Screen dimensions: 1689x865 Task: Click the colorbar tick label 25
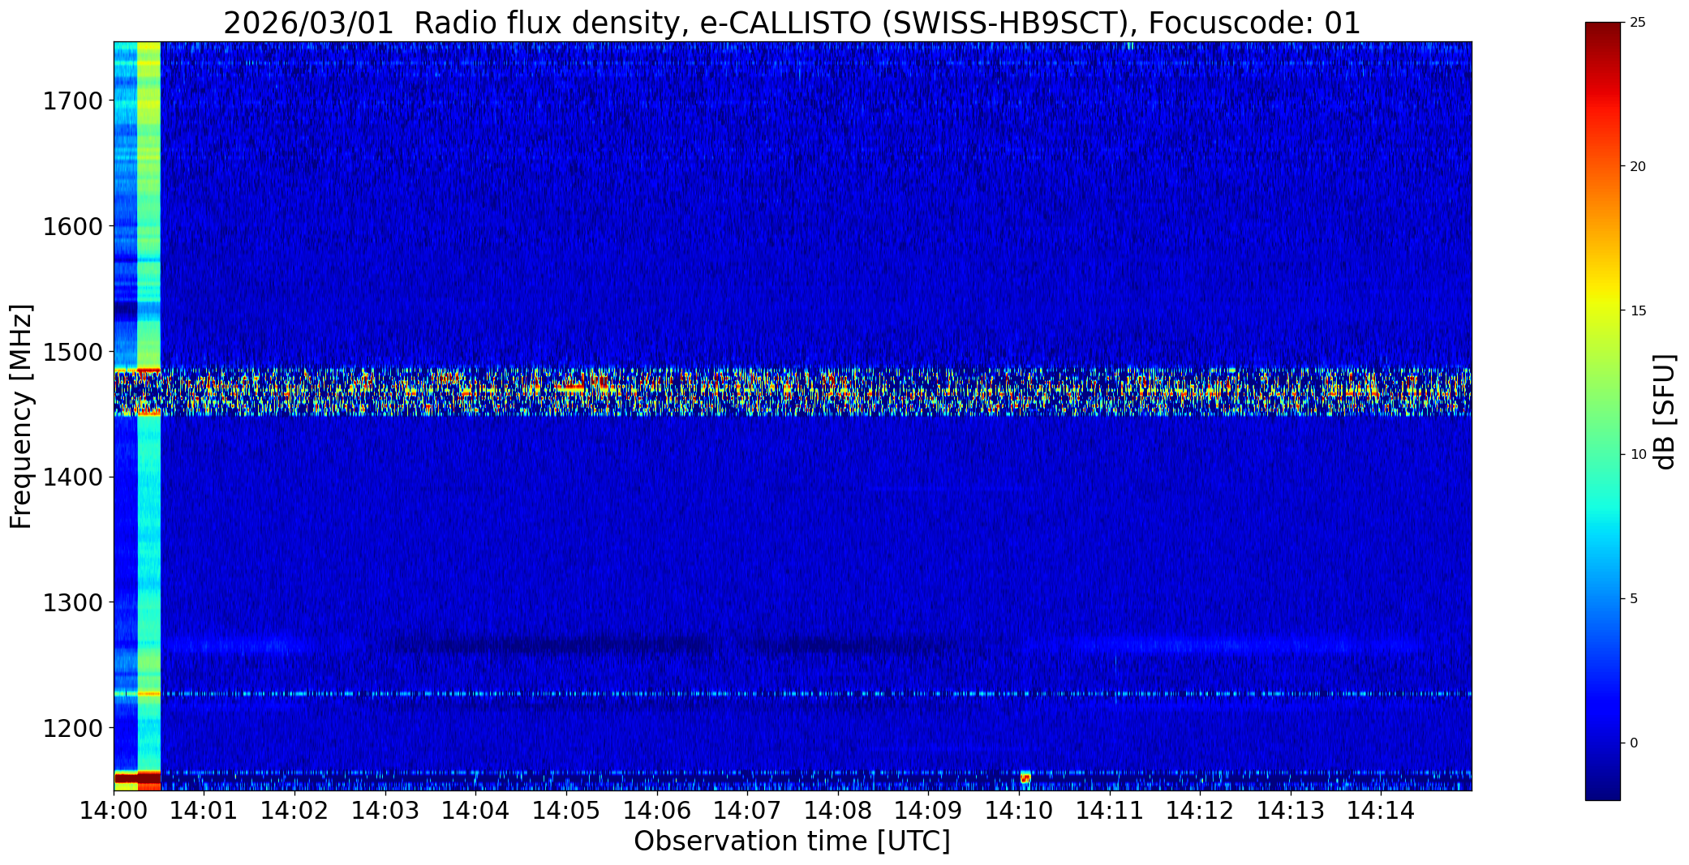(1638, 23)
